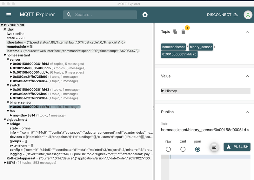Select the bridge logging topic
254x180 pixels.
point(81,154)
